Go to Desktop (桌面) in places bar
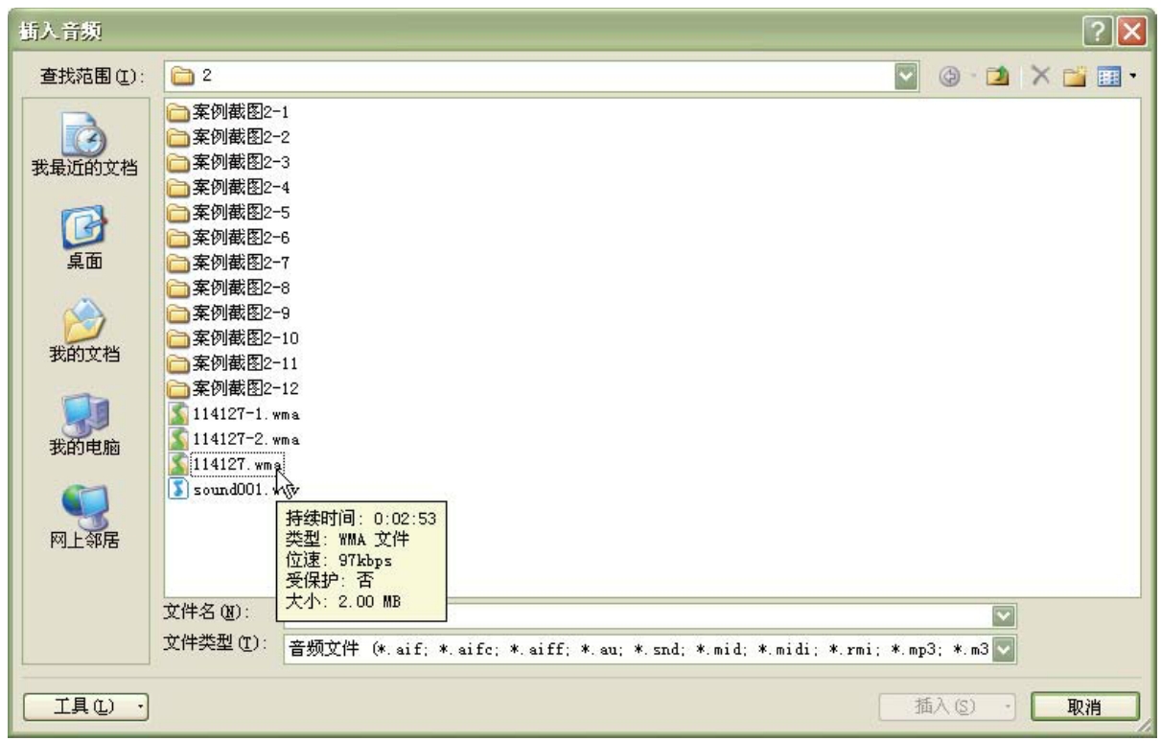The height and width of the screenshot is (741, 1161). point(83,237)
